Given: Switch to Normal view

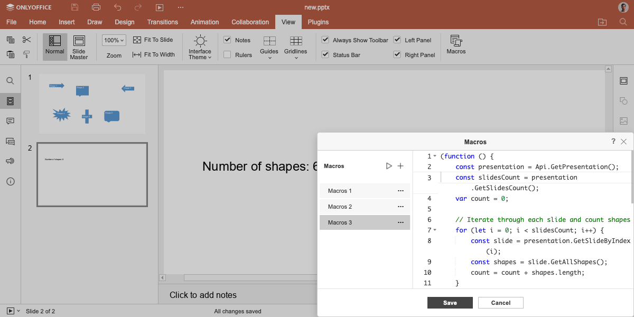Looking at the screenshot, I should pos(55,46).
